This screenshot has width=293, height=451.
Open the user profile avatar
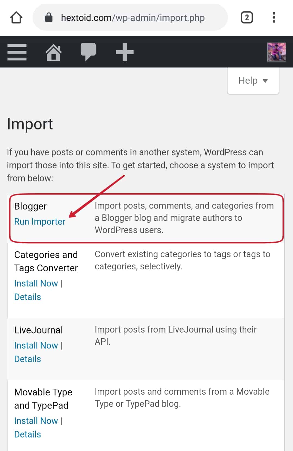(x=276, y=52)
